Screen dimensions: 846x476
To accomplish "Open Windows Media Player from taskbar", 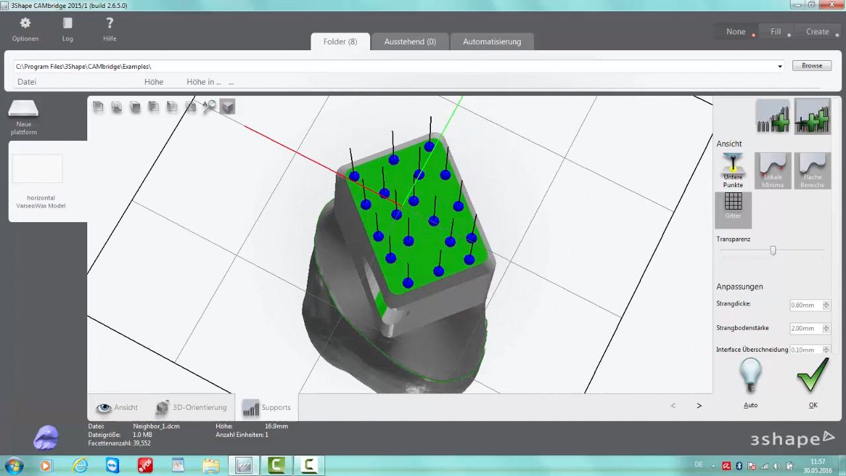I will click(x=46, y=465).
